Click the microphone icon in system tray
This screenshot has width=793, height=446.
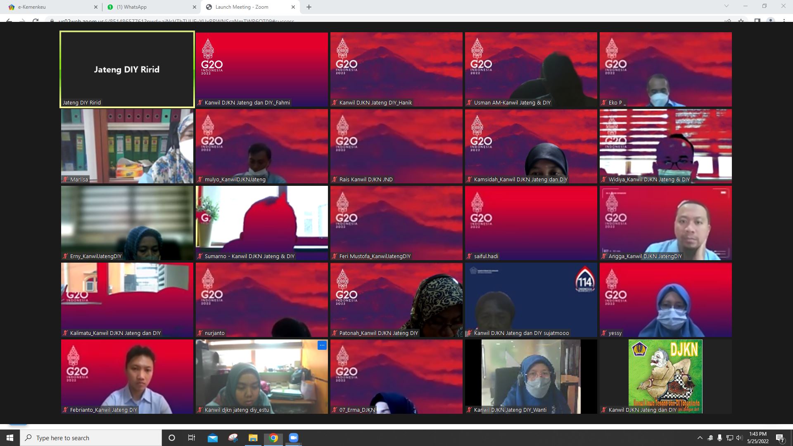tap(719, 438)
